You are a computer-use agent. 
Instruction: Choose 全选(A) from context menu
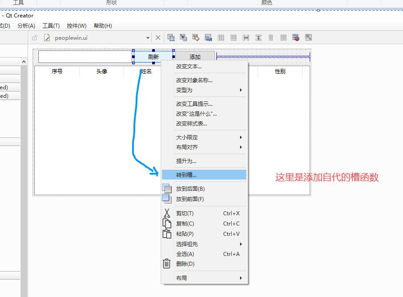click(x=204, y=254)
